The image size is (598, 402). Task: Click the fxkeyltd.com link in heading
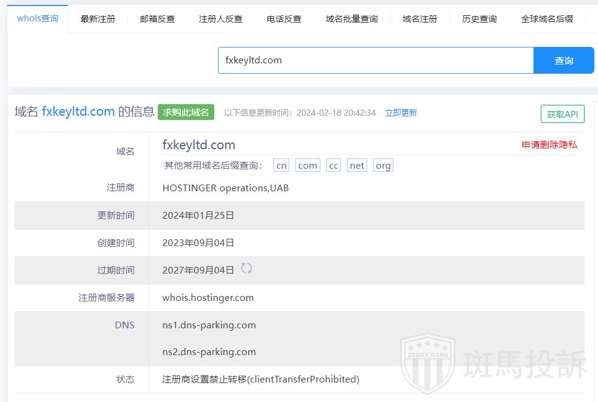pos(78,111)
